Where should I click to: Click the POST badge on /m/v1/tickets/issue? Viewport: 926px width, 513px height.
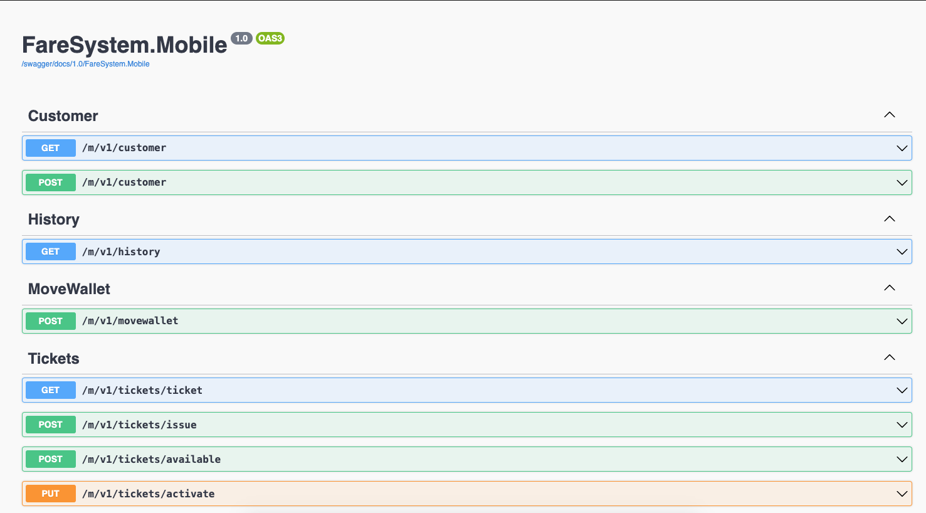[50, 425]
